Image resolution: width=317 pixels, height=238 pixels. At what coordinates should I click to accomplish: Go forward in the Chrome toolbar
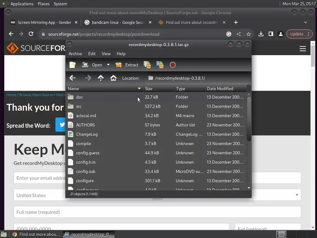(x=21, y=34)
